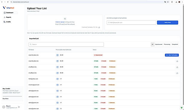Click the page vertical scrollbar
Viewport: 184px width, 110px height.
click(x=183, y=55)
